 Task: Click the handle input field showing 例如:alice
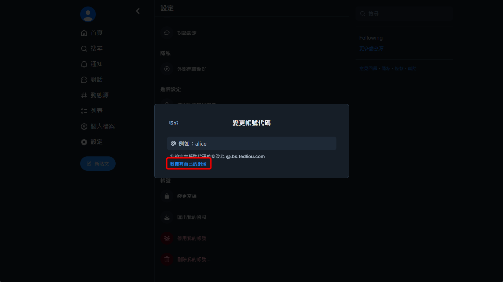(x=252, y=143)
